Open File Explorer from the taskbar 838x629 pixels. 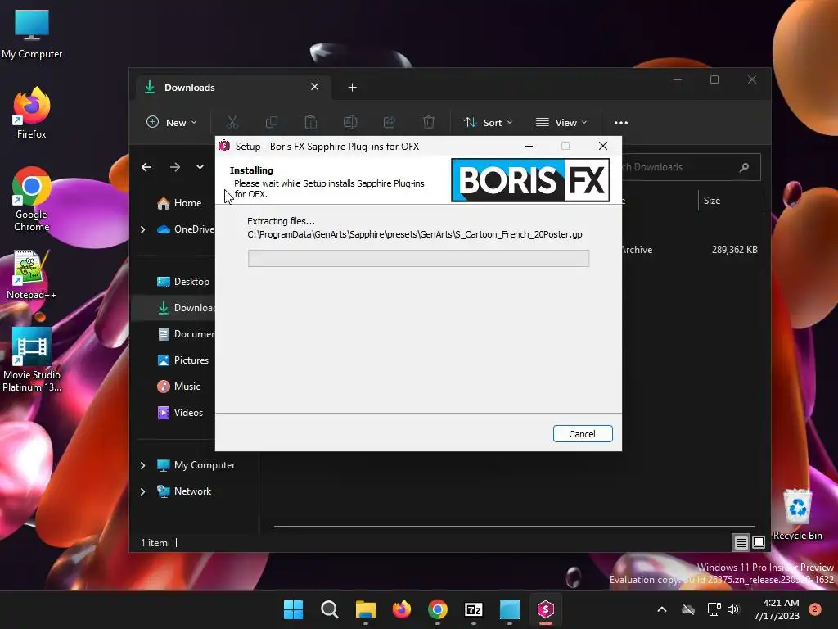[366, 609]
